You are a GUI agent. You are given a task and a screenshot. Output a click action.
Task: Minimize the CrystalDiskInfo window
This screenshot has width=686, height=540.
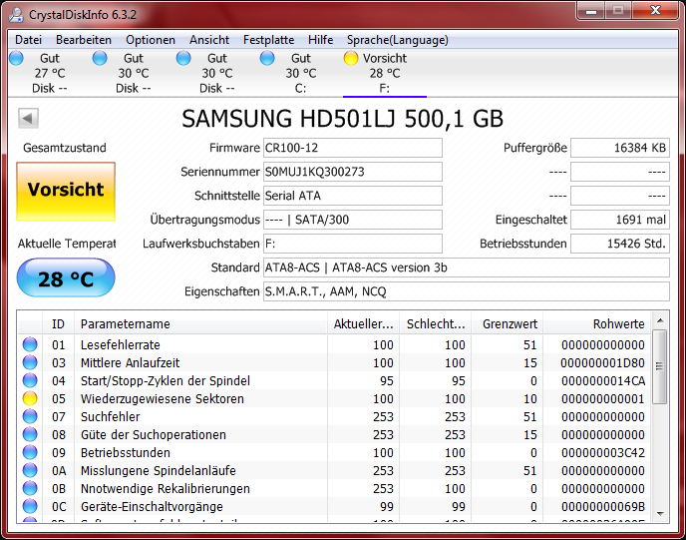point(591,11)
